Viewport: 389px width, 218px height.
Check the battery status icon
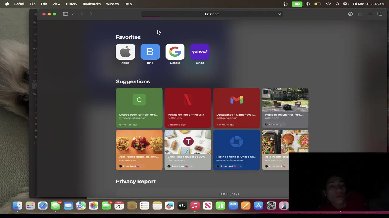pyautogui.click(x=318, y=4)
